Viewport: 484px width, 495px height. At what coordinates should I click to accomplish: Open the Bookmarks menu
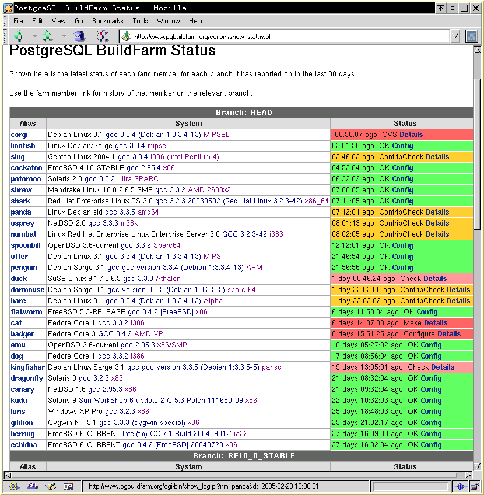(x=107, y=21)
